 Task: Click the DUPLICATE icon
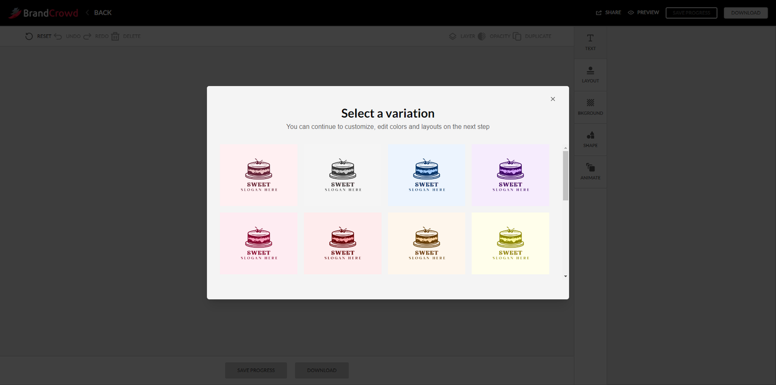pos(517,36)
